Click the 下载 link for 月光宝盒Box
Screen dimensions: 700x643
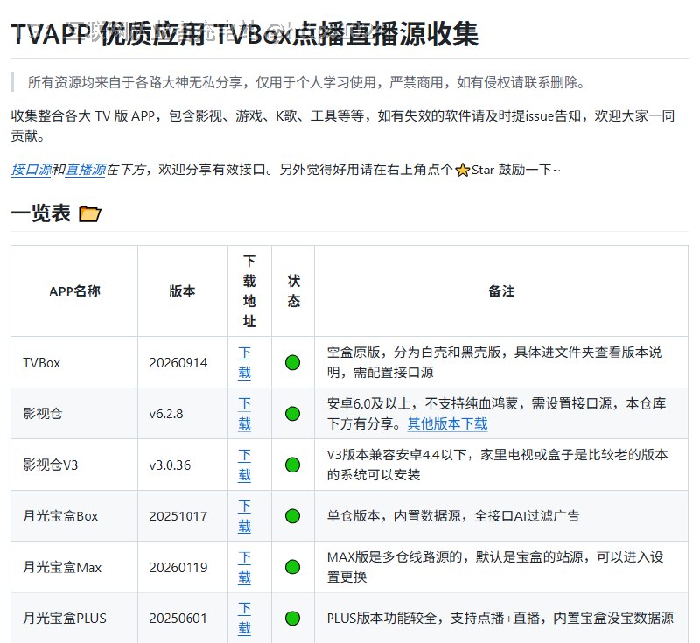tap(244, 516)
